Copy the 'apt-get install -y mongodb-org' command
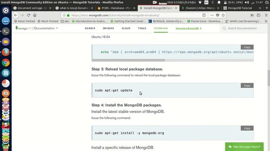The width and height of the screenshot is (270, 151). click(247, 128)
